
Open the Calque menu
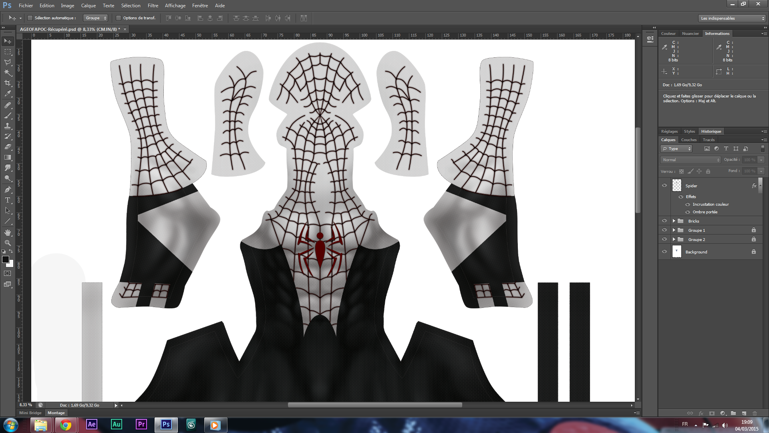88,6
